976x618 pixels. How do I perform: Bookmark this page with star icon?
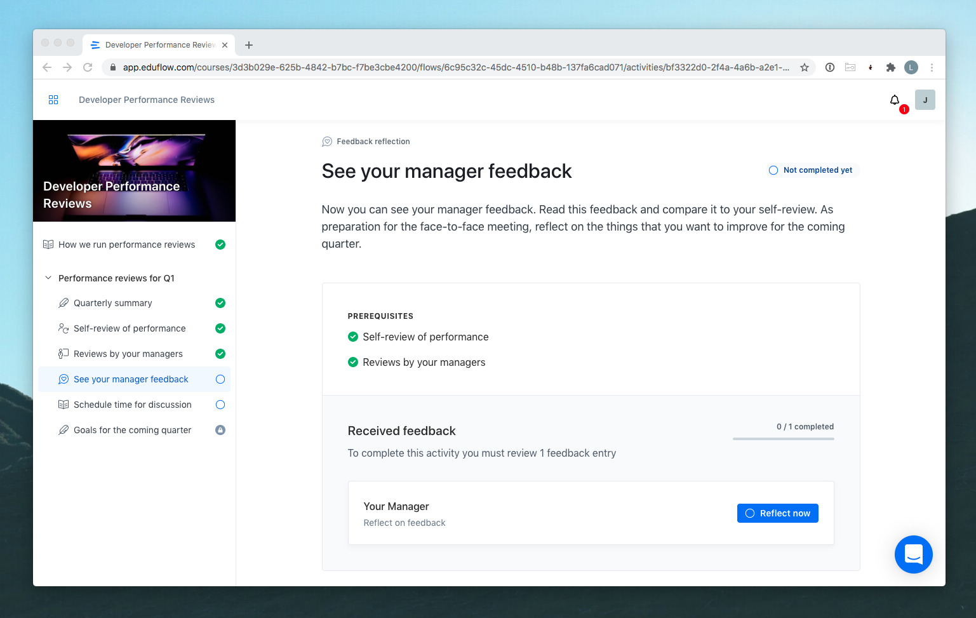point(804,67)
